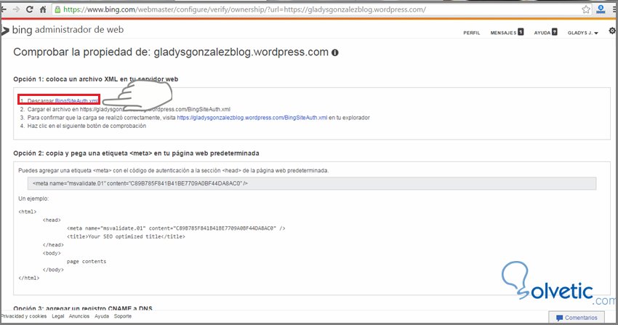Viewport: 618px width, 325px height.
Task: Click the 'Your SEO optimized title' code line
Action: click(126, 236)
